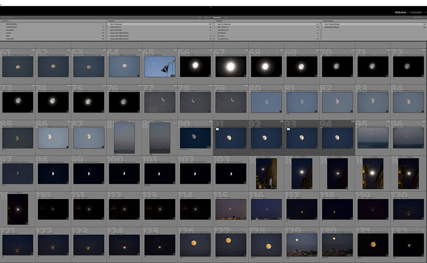Select the blue sky flag photo thumbnail

[160, 67]
